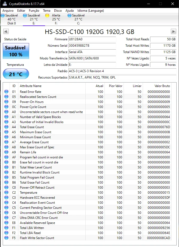Click the Nº Vezes Ligado value 5 vezes
This screenshot has width=179, height=247.
[x=163, y=58]
